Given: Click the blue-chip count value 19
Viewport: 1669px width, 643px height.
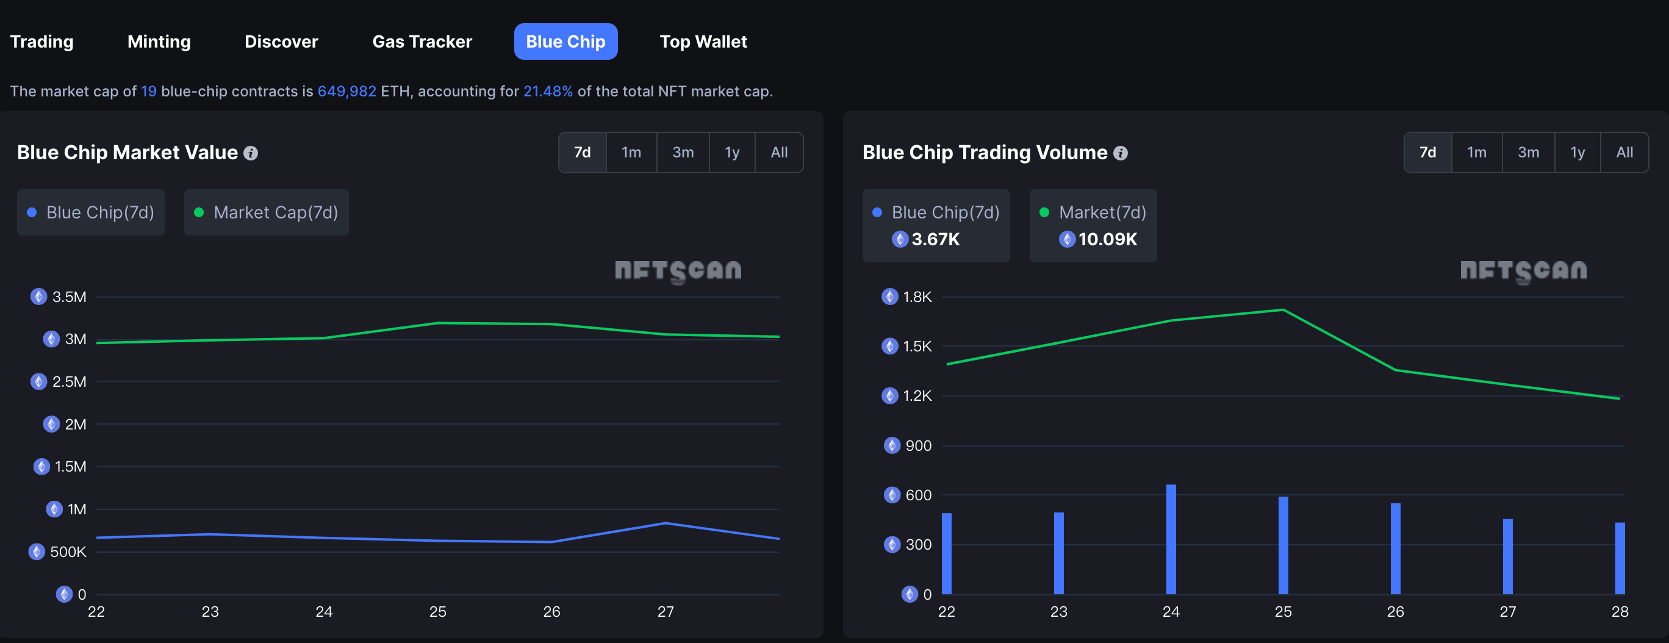Looking at the screenshot, I should [149, 92].
